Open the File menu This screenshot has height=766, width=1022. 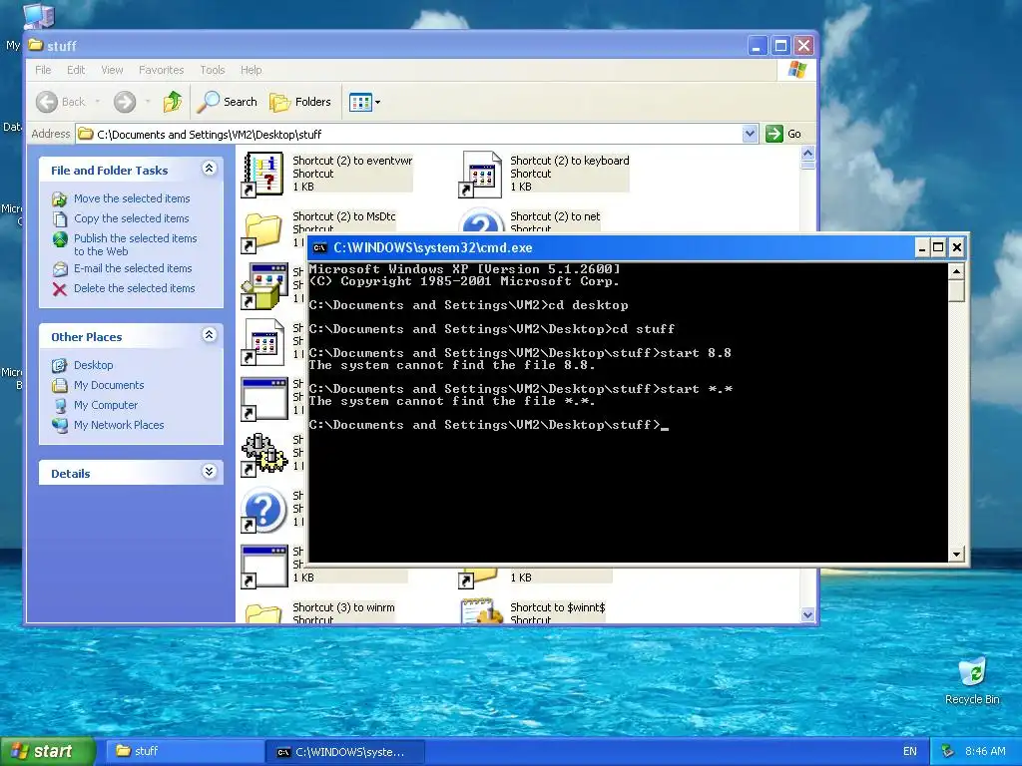pos(43,70)
